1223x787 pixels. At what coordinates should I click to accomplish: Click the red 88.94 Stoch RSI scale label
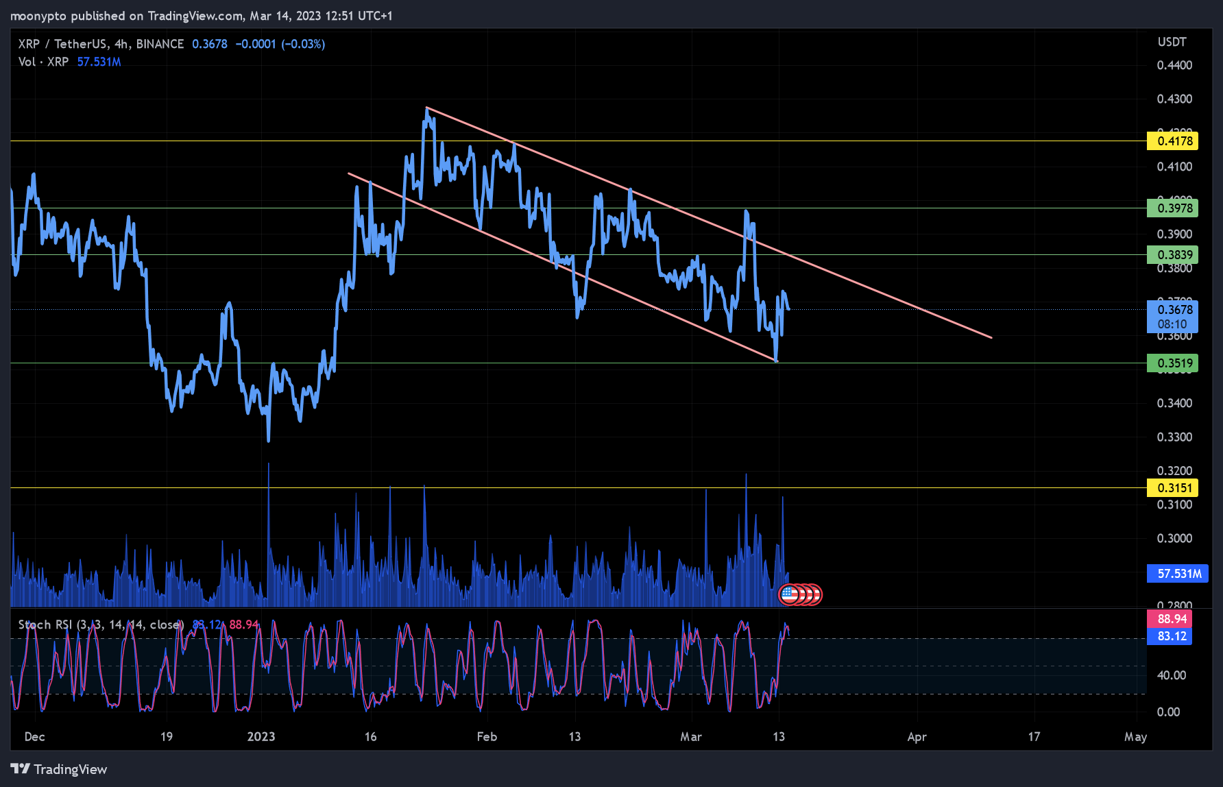tap(1170, 619)
